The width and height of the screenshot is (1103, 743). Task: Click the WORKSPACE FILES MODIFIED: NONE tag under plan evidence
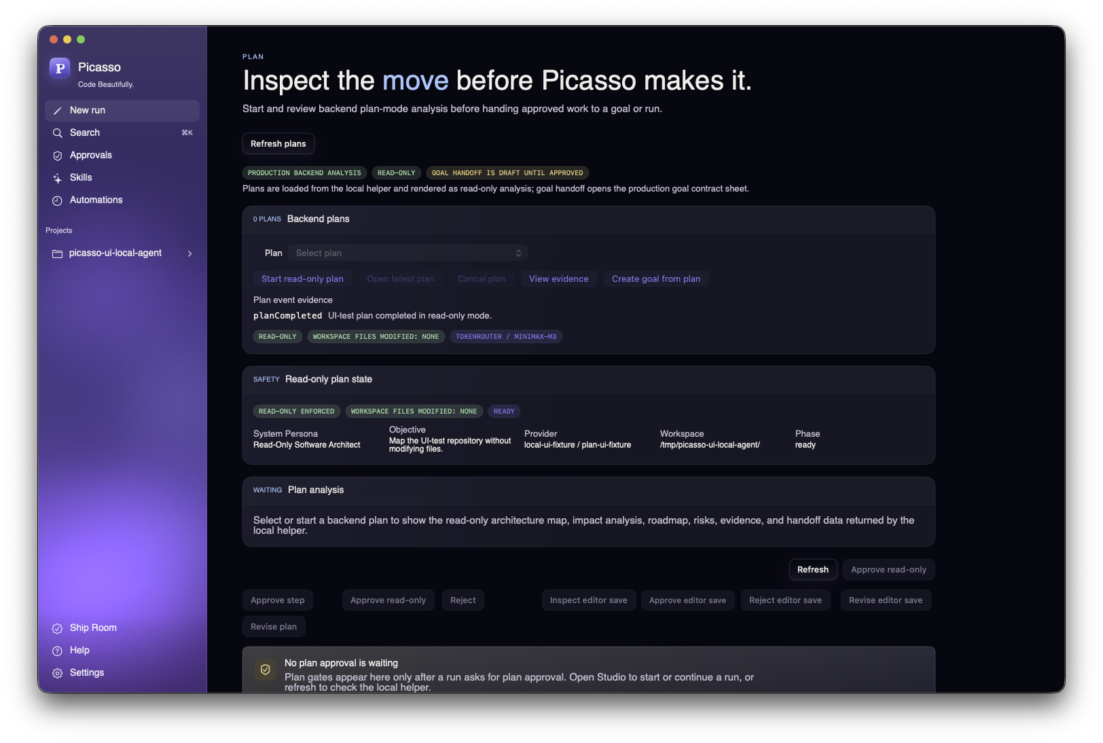coord(376,336)
